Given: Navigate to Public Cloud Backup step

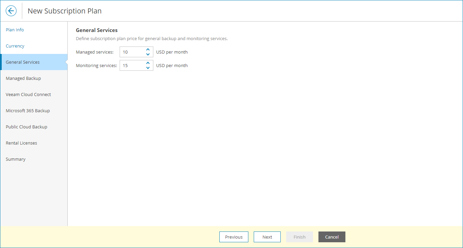Looking at the screenshot, I should (x=26, y=127).
